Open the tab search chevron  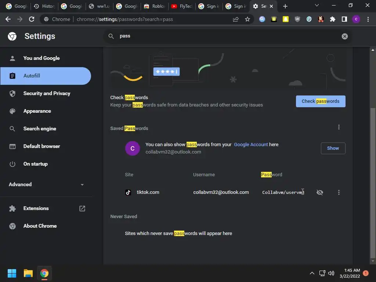tap(317, 5)
